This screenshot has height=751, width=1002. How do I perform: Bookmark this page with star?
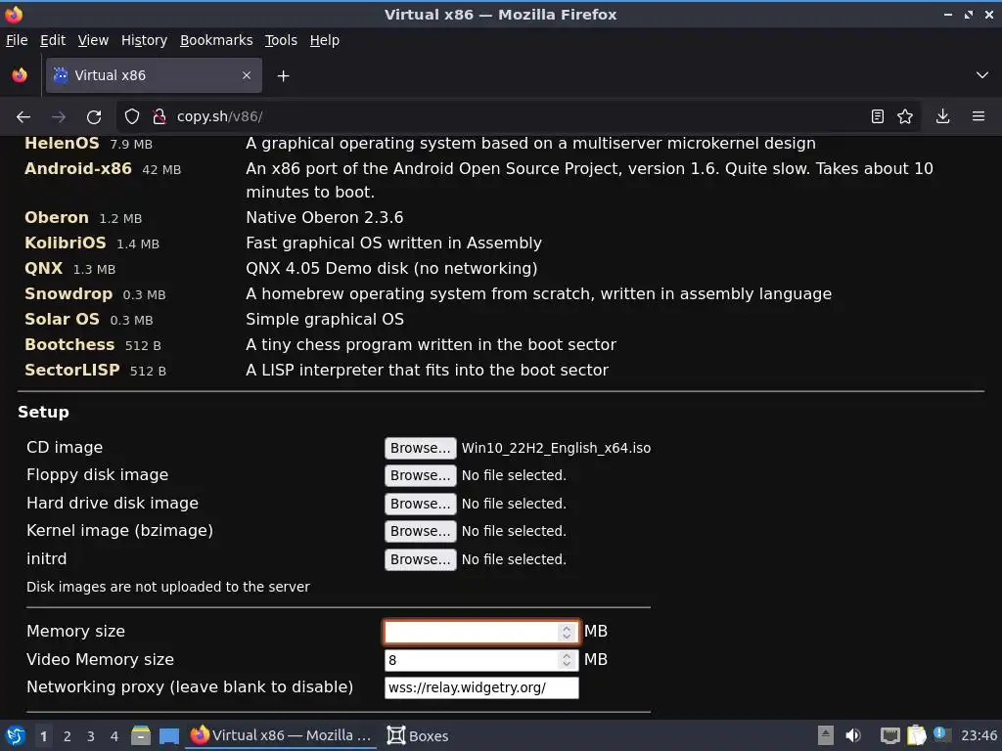905,117
